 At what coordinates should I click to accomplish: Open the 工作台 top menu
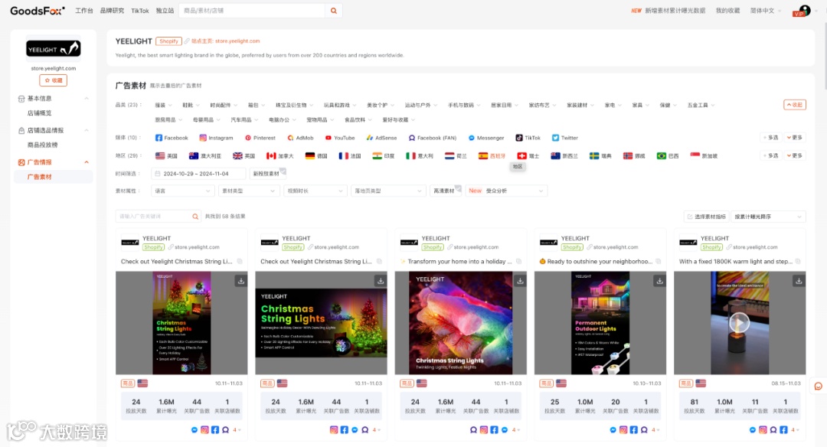click(84, 11)
